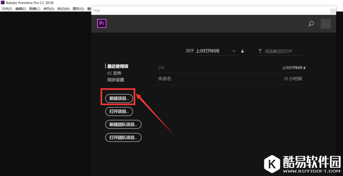Click the 打开团队项目 button
The height and width of the screenshot is (176, 343).
[123, 137]
